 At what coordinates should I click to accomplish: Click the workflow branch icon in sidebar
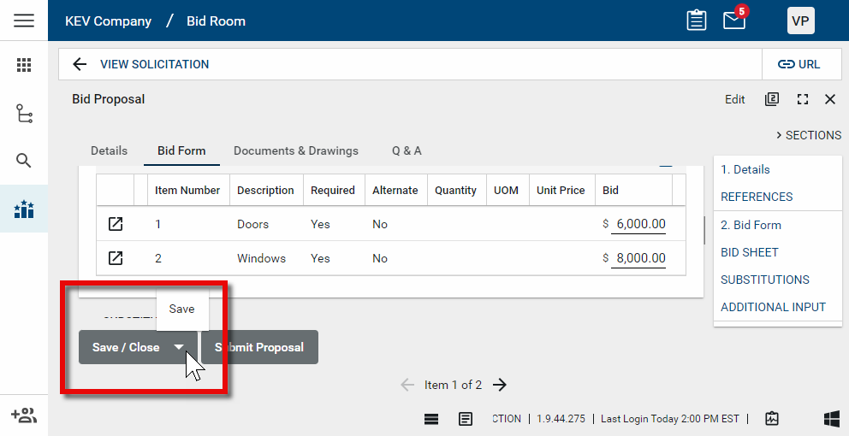point(24,113)
